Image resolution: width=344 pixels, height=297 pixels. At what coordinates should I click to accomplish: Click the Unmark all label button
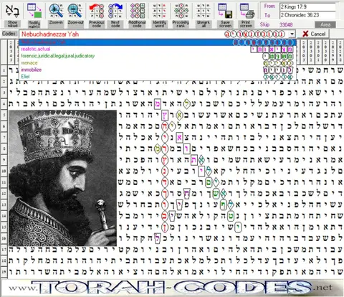point(204,24)
